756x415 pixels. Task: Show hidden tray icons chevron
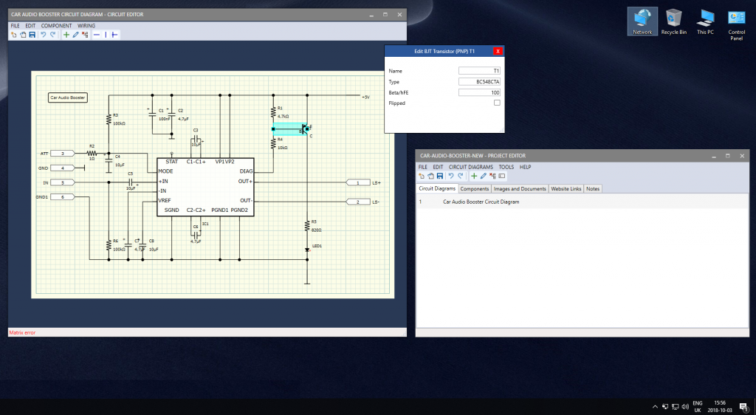click(655, 407)
